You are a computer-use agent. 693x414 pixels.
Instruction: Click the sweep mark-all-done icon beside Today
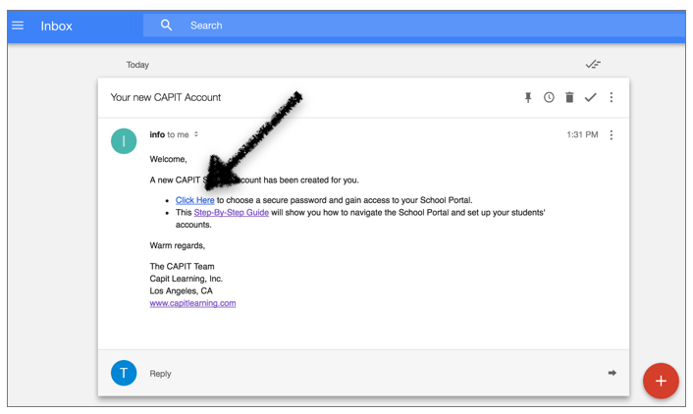pos(593,65)
